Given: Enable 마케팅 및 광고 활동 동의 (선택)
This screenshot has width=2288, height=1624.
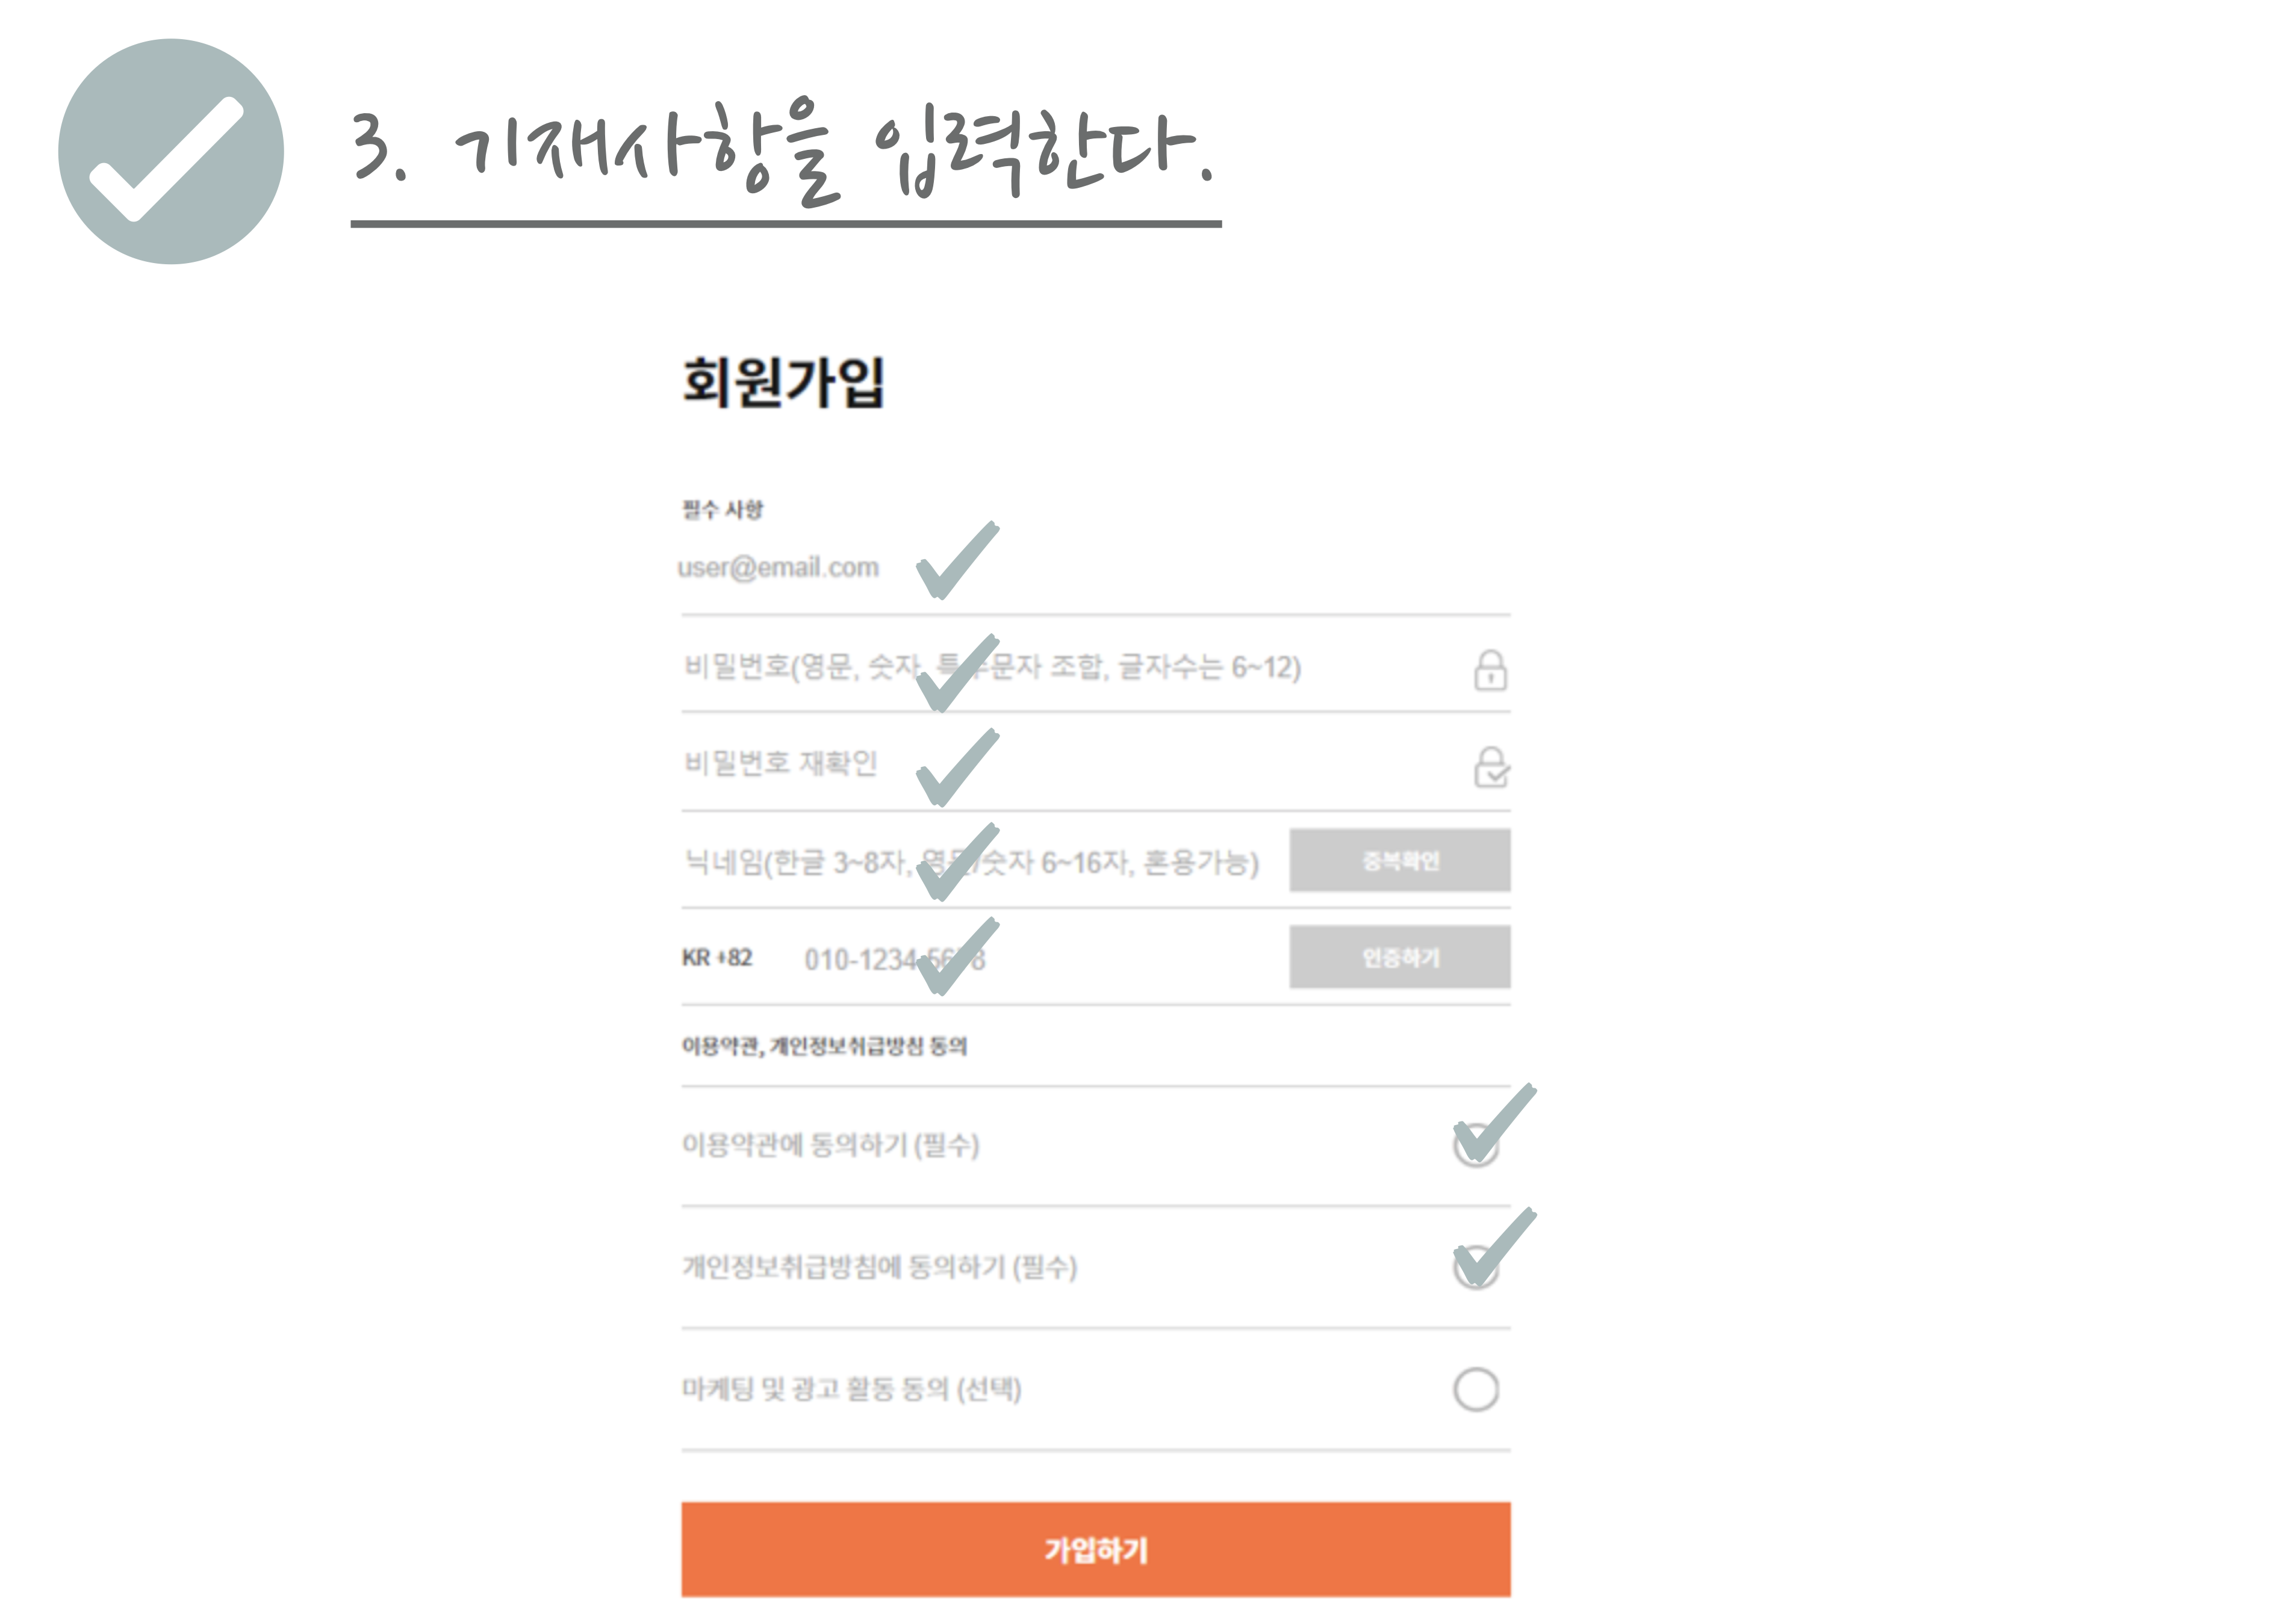Looking at the screenshot, I should (x=1476, y=1389).
